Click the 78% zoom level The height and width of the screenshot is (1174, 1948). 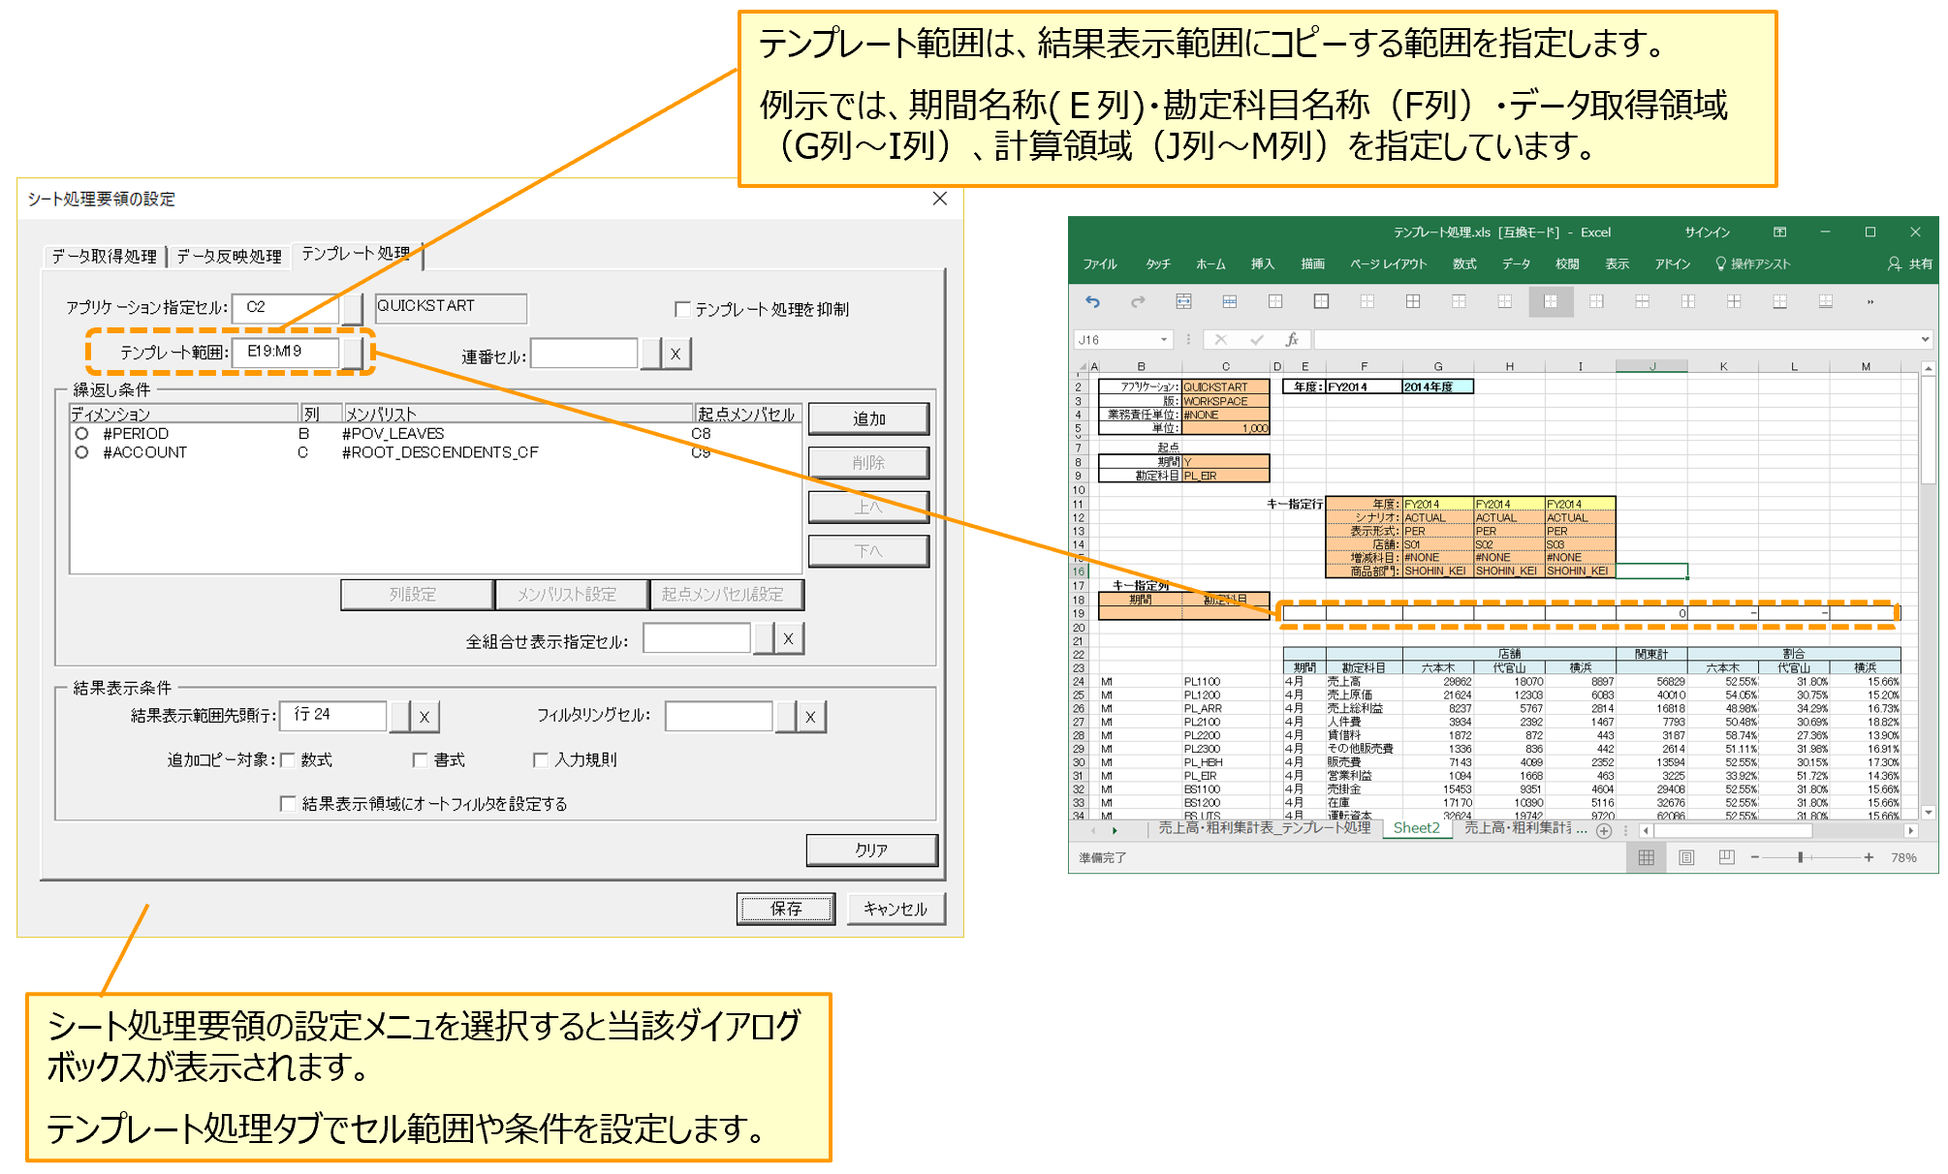coord(1903,858)
